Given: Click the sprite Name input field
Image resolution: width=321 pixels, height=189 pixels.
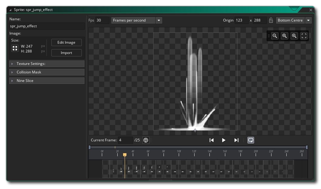Looking at the screenshot, I should click(47, 26).
